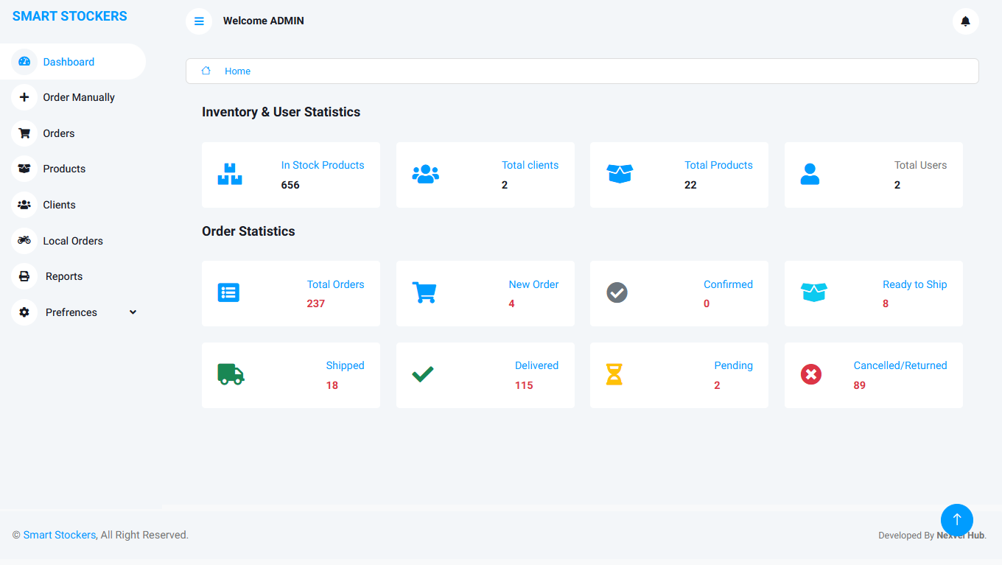1002x565 pixels.
Task: Click the Shipped green truck icon
Action: pos(231,374)
